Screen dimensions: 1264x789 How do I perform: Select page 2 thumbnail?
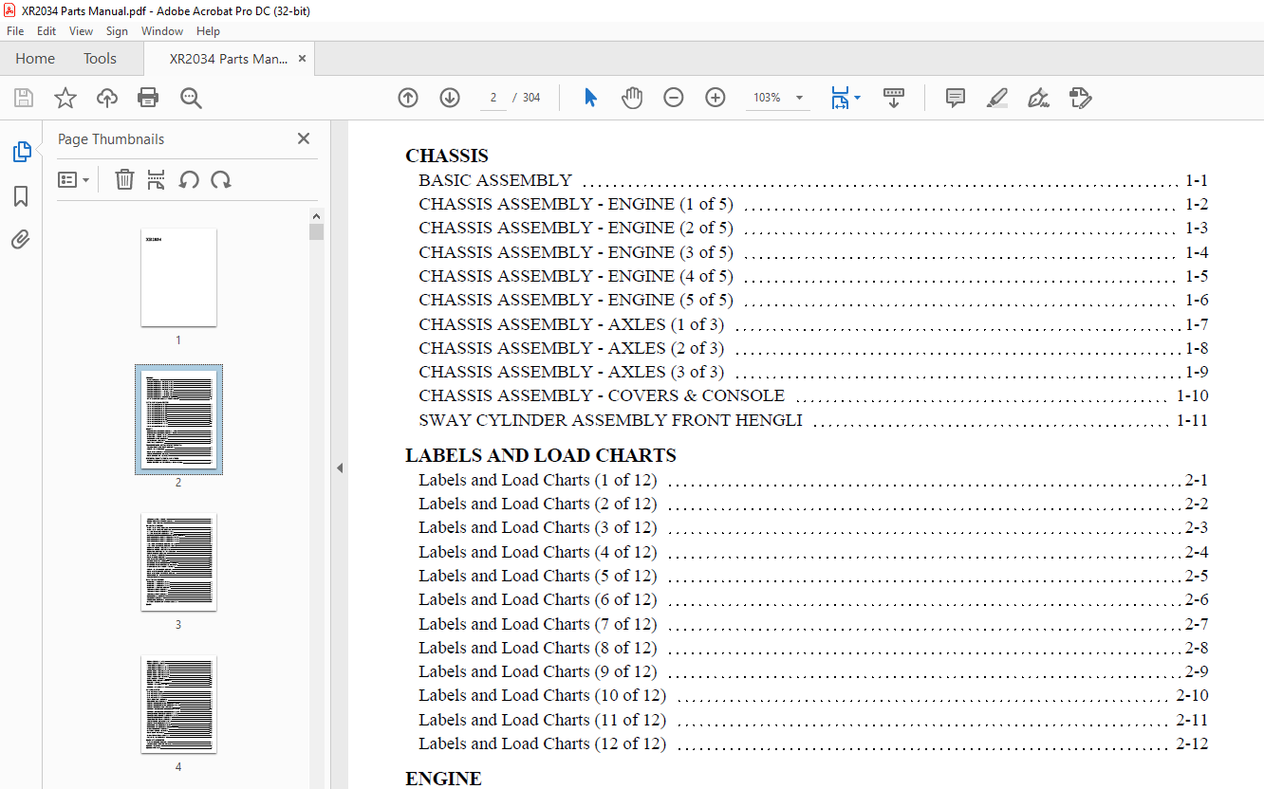coord(178,419)
